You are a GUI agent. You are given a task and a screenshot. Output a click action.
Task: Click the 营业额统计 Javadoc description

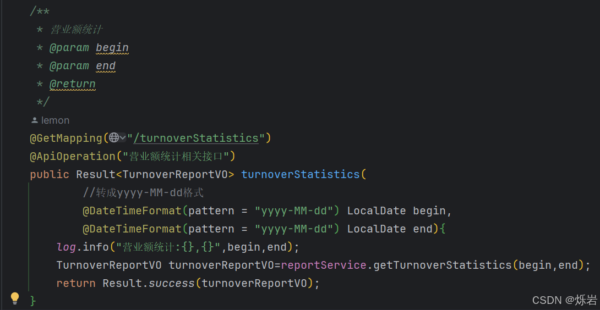coord(76,30)
